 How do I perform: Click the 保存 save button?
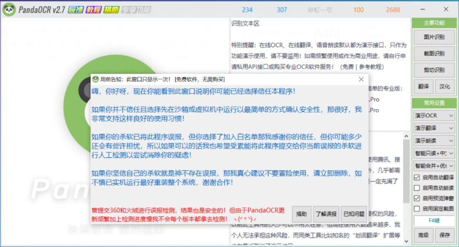click(445, 235)
